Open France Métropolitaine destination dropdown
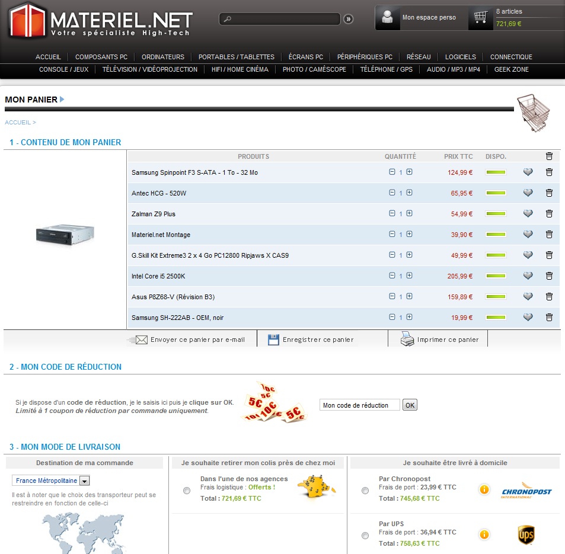The height and width of the screenshot is (554, 565). [84, 481]
